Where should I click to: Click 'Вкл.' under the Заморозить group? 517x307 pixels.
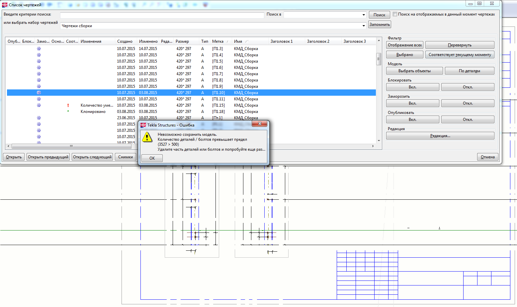pyautogui.click(x=412, y=103)
